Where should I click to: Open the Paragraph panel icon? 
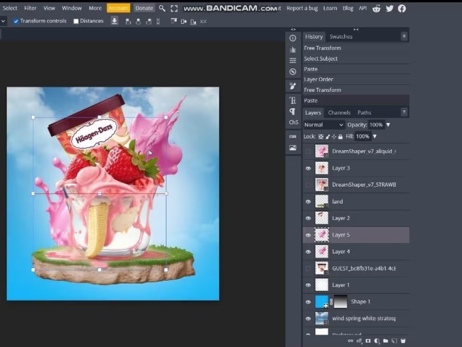(x=293, y=111)
